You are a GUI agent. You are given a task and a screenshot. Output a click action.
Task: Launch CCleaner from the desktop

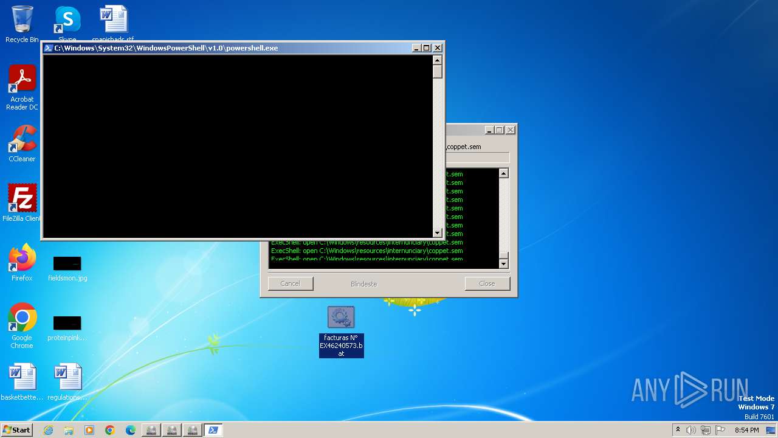click(x=22, y=144)
